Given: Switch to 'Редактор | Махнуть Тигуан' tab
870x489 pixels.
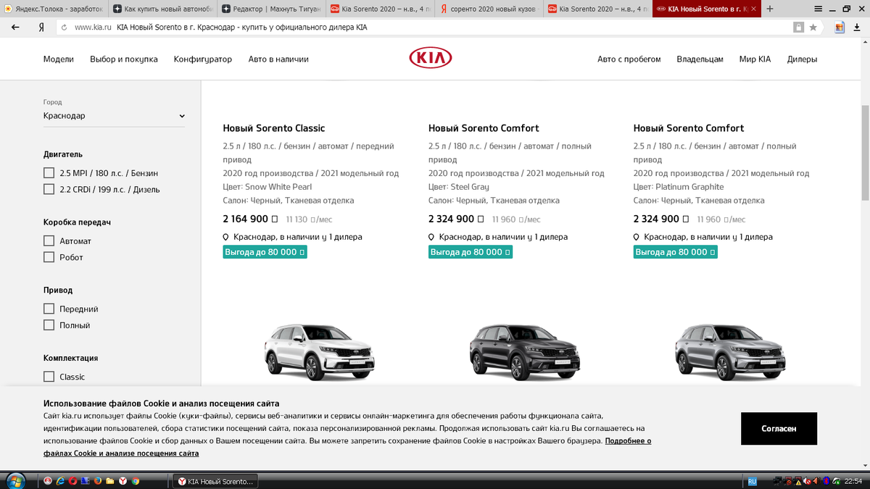Looking at the screenshot, I should click(x=272, y=9).
